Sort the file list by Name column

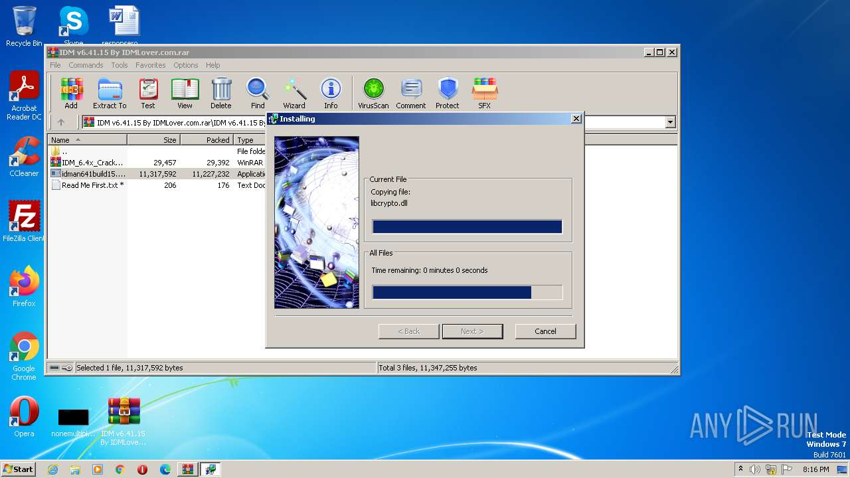tap(87, 140)
